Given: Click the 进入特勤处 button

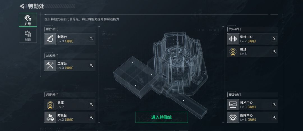Looking at the screenshot, I should [162, 117].
